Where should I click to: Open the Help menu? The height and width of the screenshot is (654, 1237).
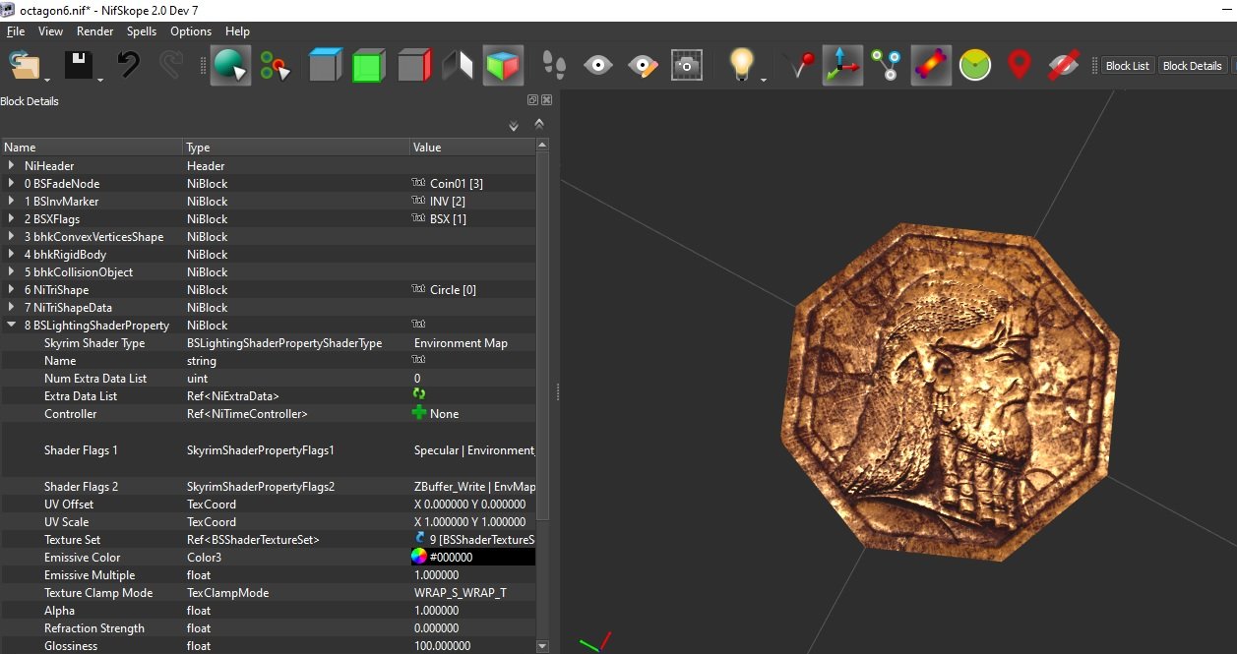pyautogui.click(x=237, y=31)
